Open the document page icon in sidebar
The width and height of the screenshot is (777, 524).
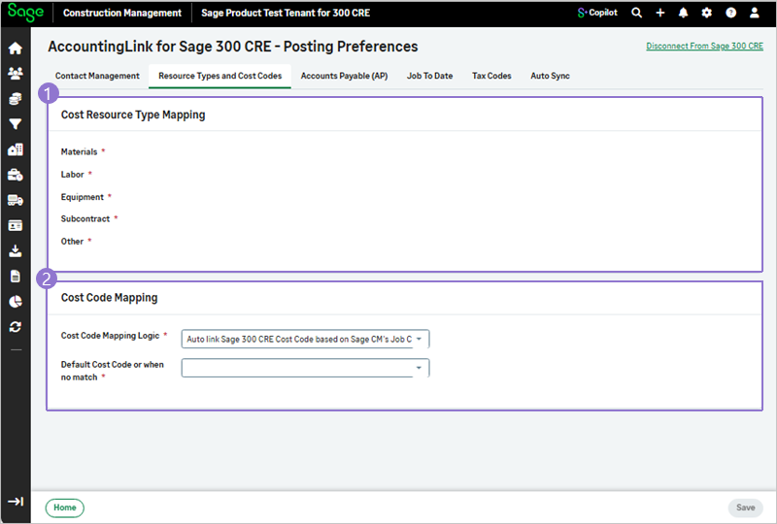[16, 277]
